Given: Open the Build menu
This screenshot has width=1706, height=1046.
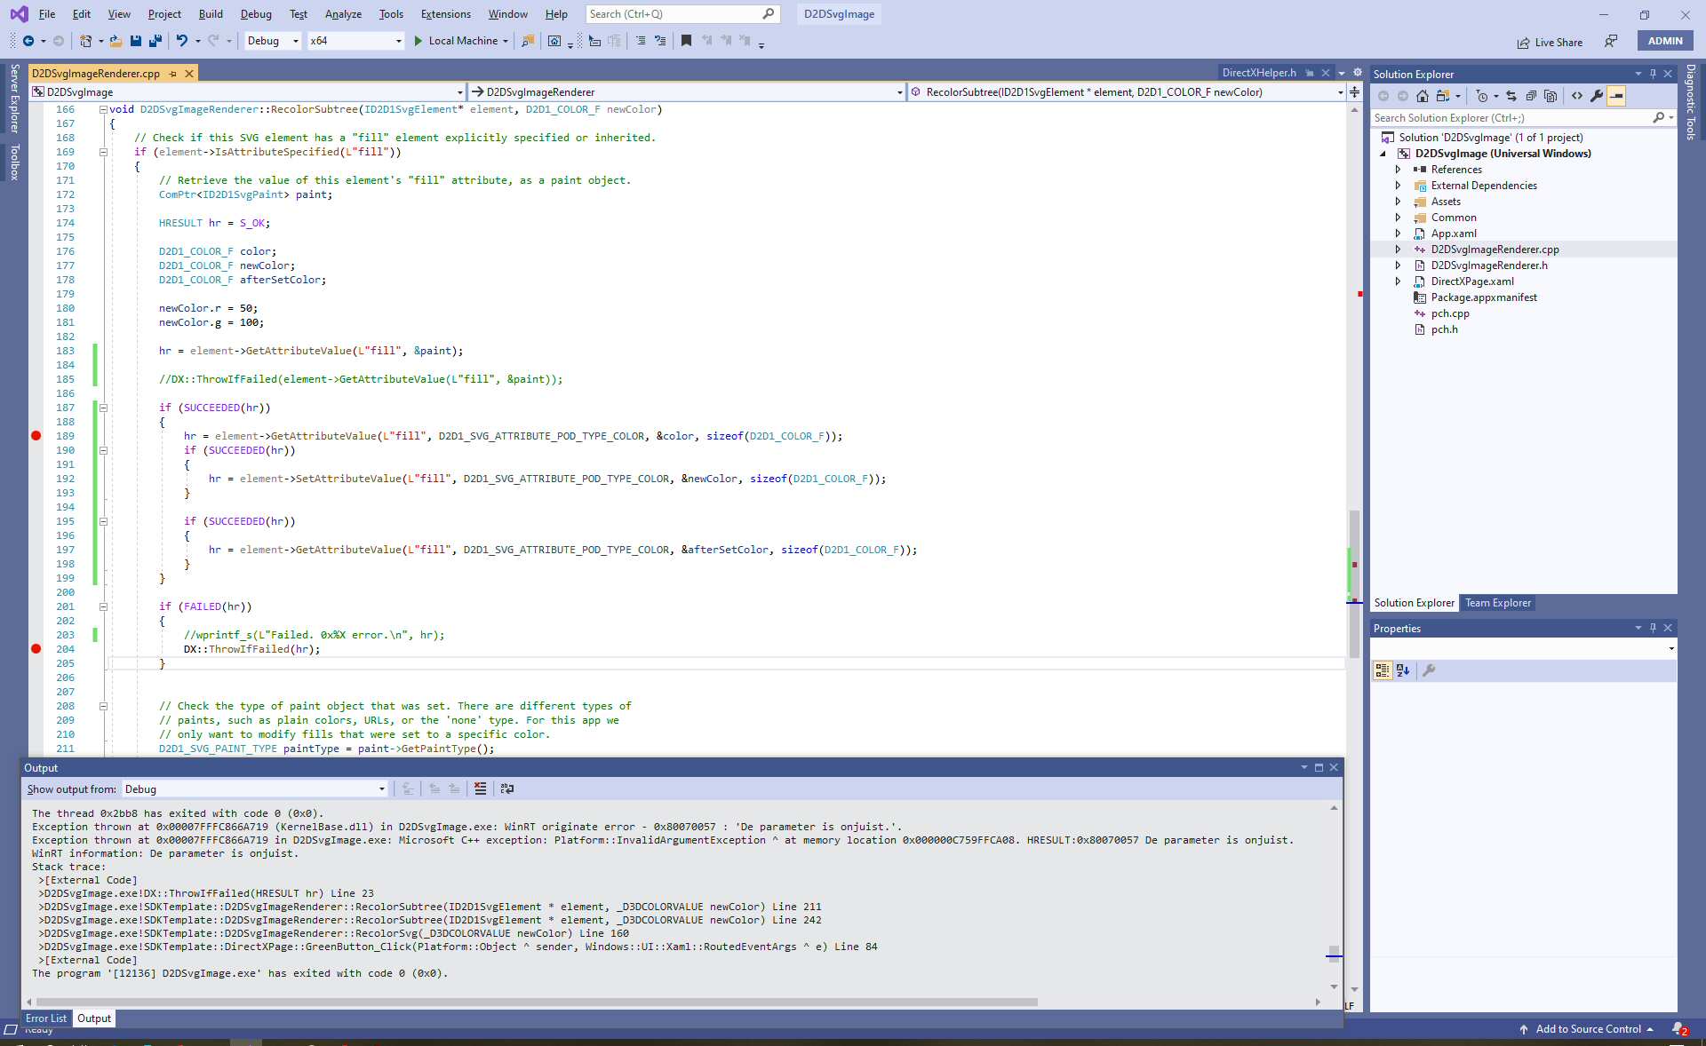Looking at the screenshot, I should [x=211, y=14].
